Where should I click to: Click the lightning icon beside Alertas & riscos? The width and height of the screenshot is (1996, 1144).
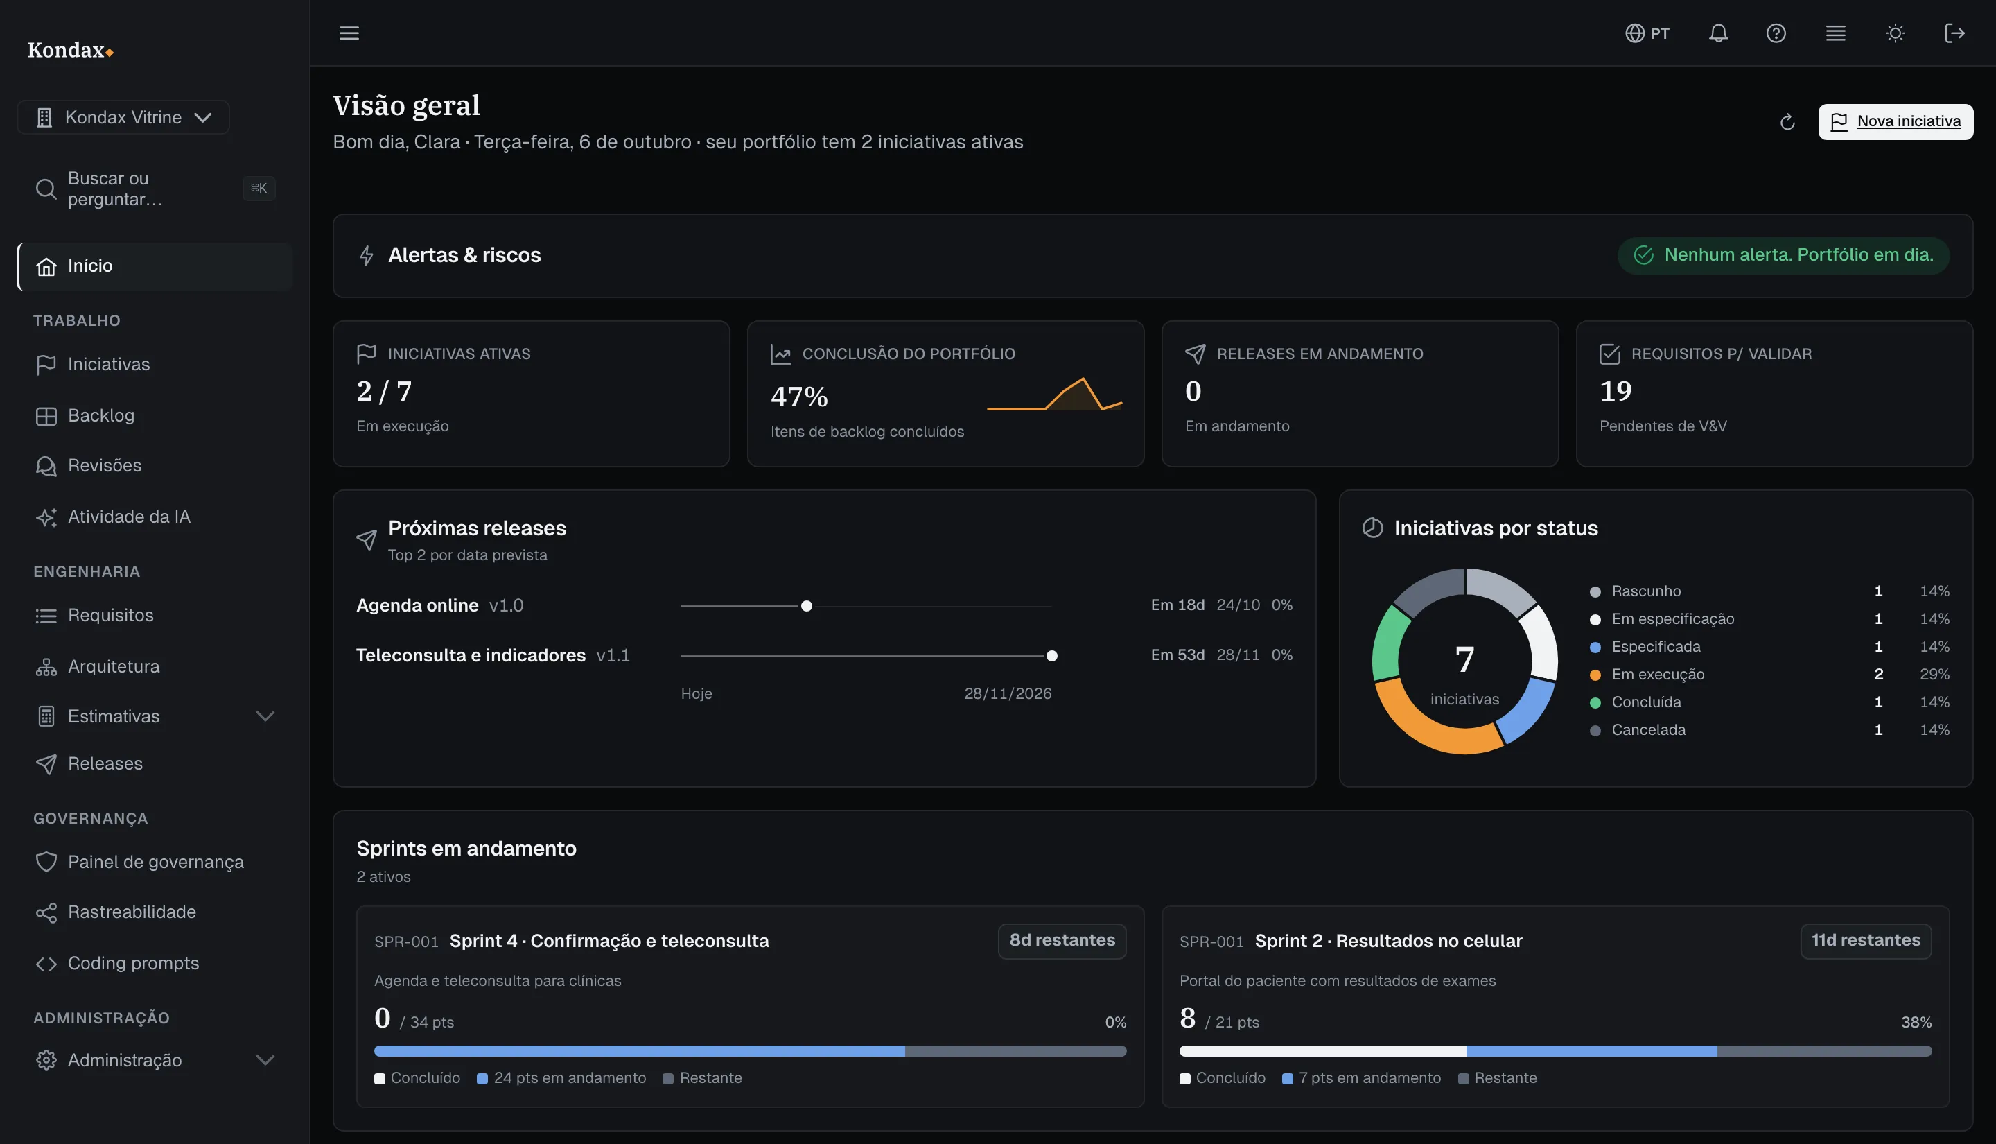(366, 255)
